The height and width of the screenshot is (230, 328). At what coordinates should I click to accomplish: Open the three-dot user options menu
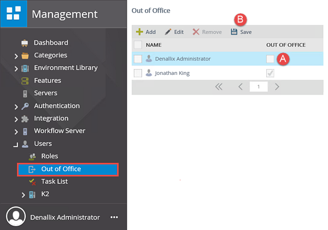pyautogui.click(x=114, y=217)
